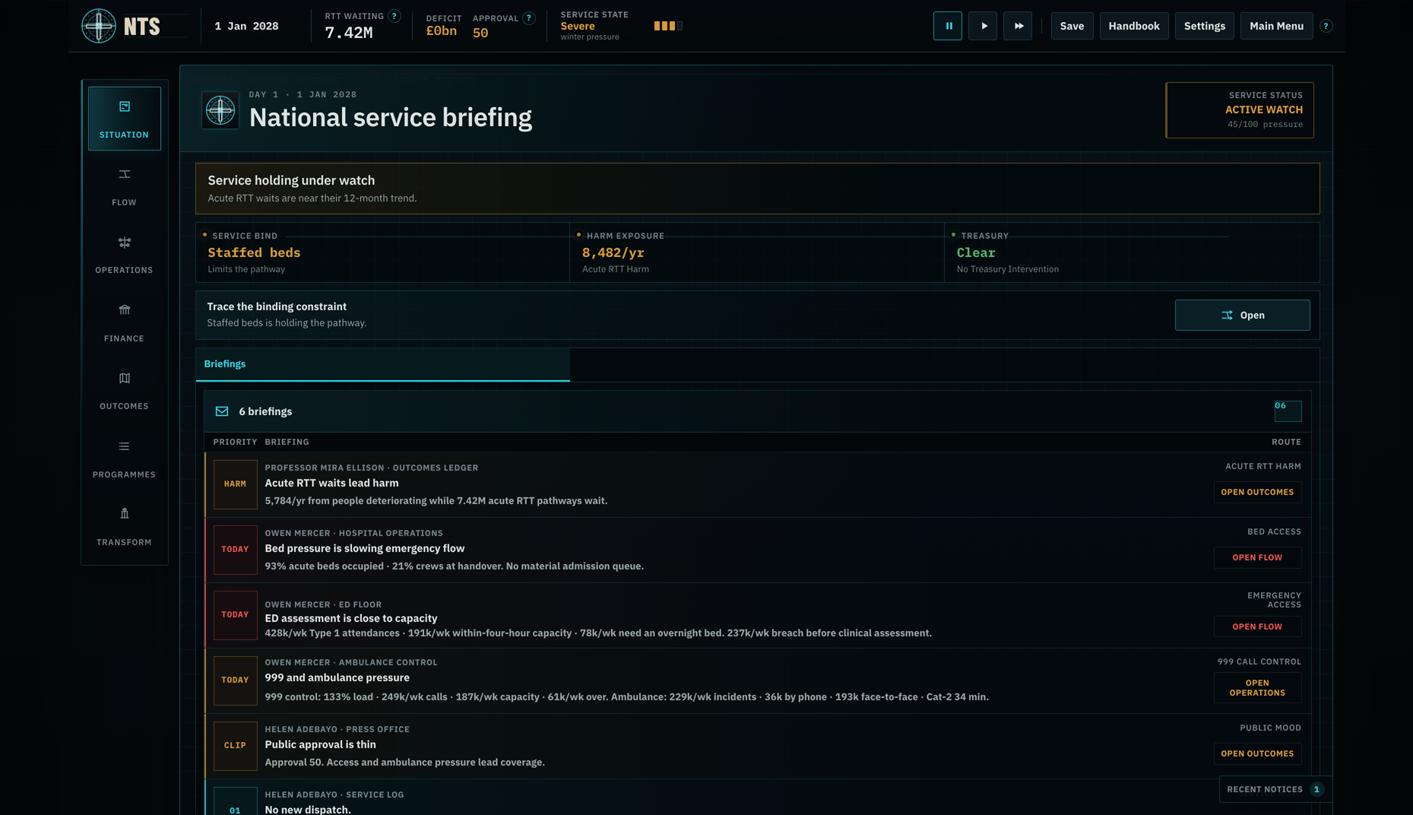
Task: Open Approval help tooltip
Action: point(529,18)
